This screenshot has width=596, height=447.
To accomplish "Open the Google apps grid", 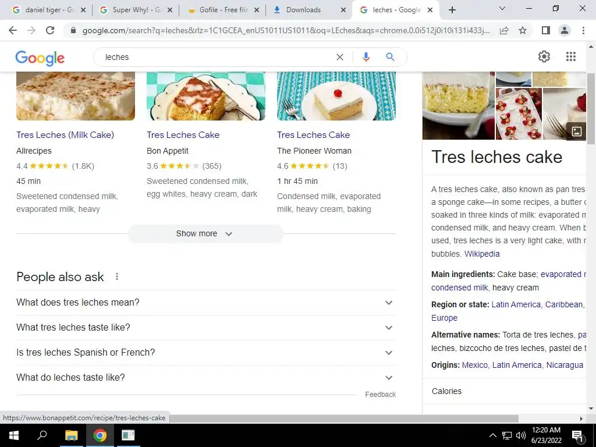I will point(570,56).
